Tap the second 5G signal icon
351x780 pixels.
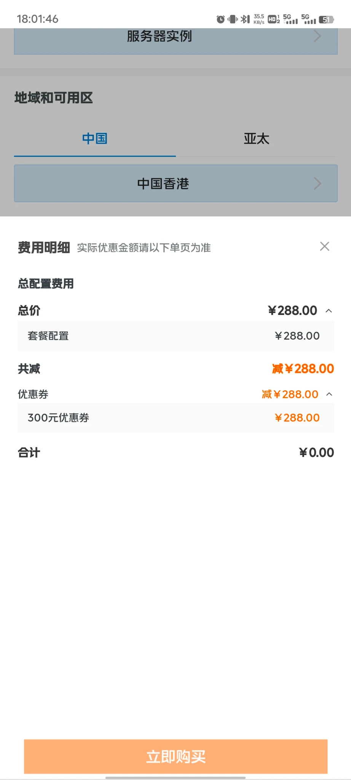click(308, 19)
